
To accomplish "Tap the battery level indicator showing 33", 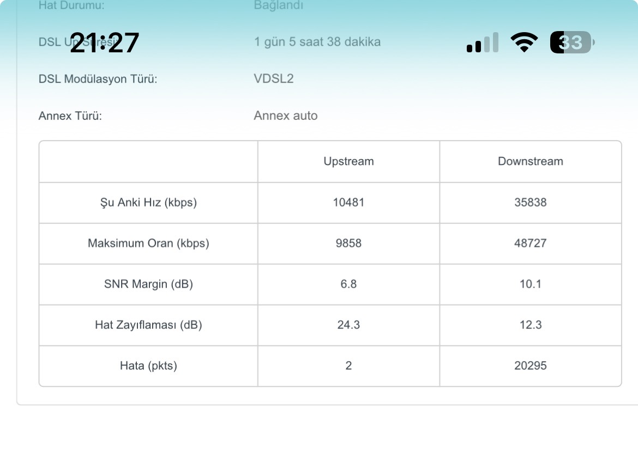I will click(x=571, y=43).
